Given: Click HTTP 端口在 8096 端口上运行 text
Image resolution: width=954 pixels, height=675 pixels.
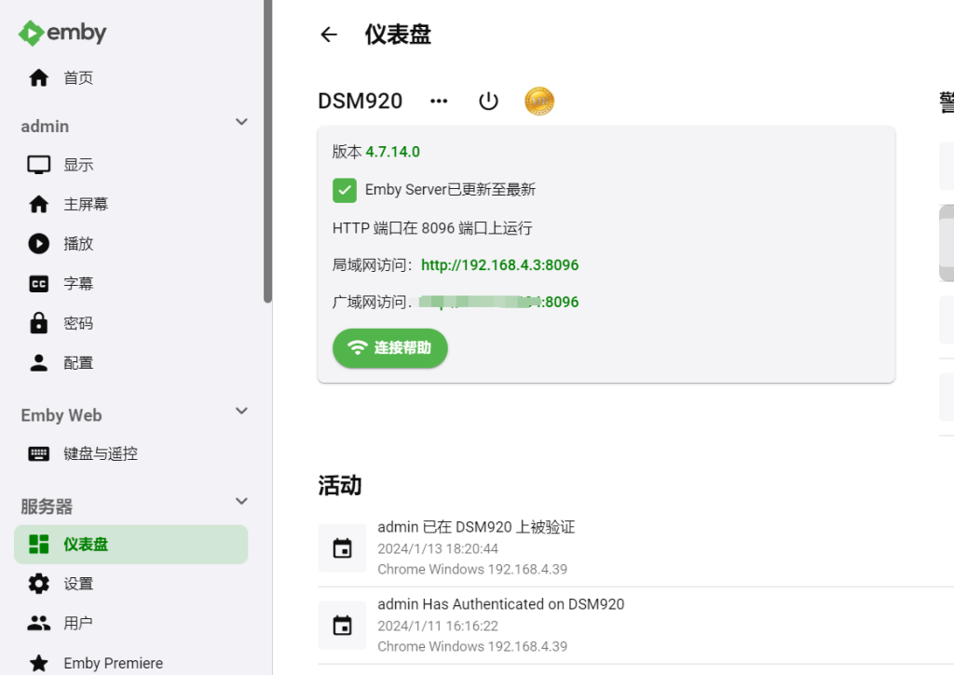Looking at the screenshot, I should [432, 228].
